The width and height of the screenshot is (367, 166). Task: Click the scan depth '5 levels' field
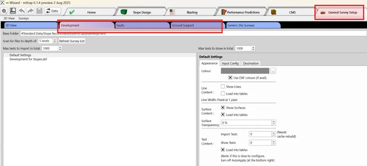point(46,41)
